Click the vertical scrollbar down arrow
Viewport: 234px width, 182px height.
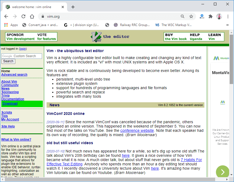(231, 175)
